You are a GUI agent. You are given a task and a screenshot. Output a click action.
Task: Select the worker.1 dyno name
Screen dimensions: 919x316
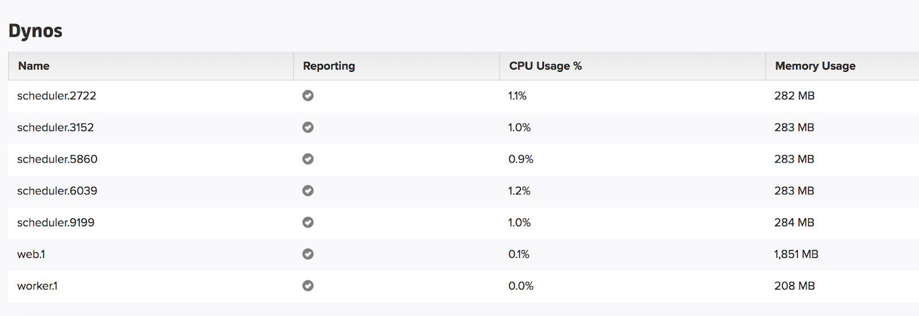(x=37, y=286)
